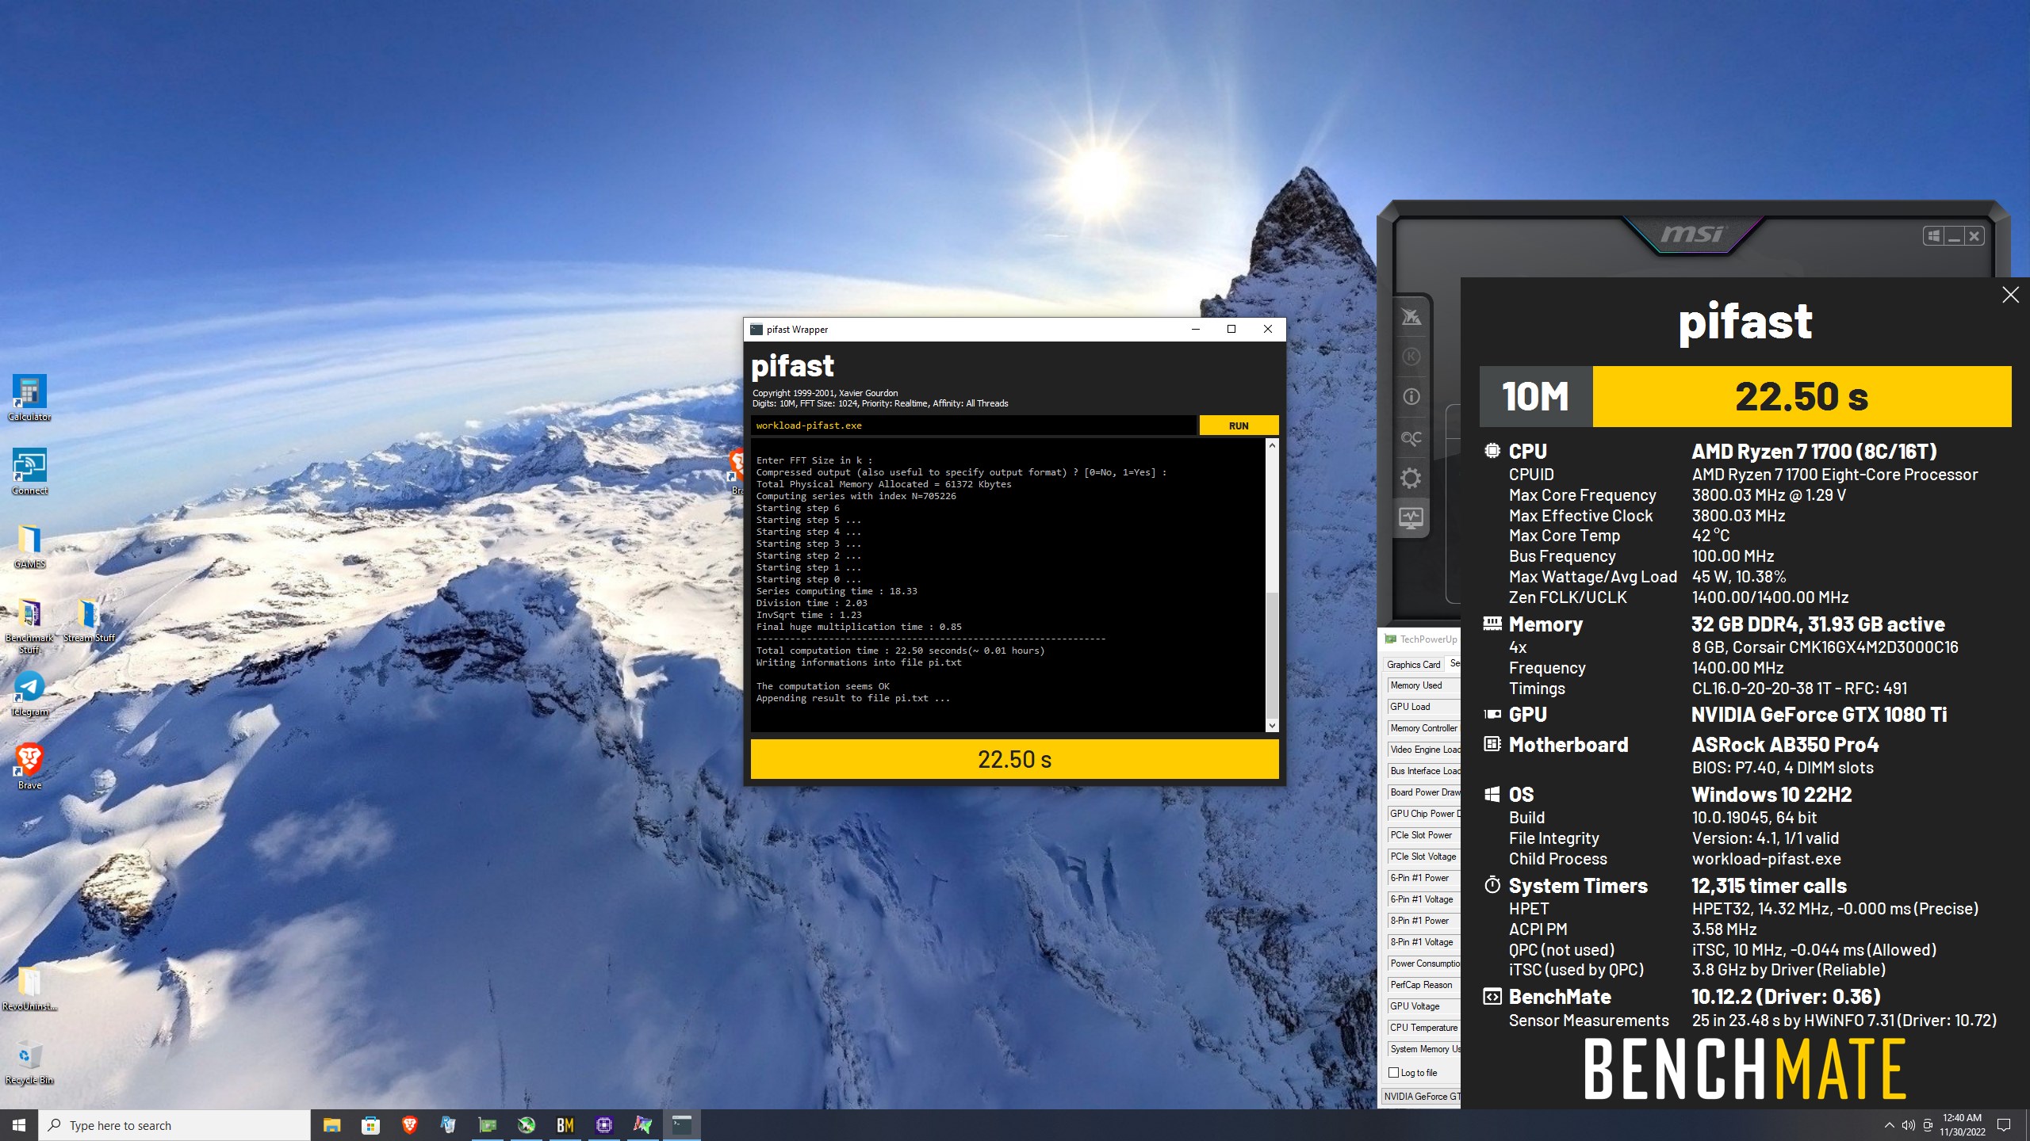Open the Calculator desktop shortcut

coord(29,398)
